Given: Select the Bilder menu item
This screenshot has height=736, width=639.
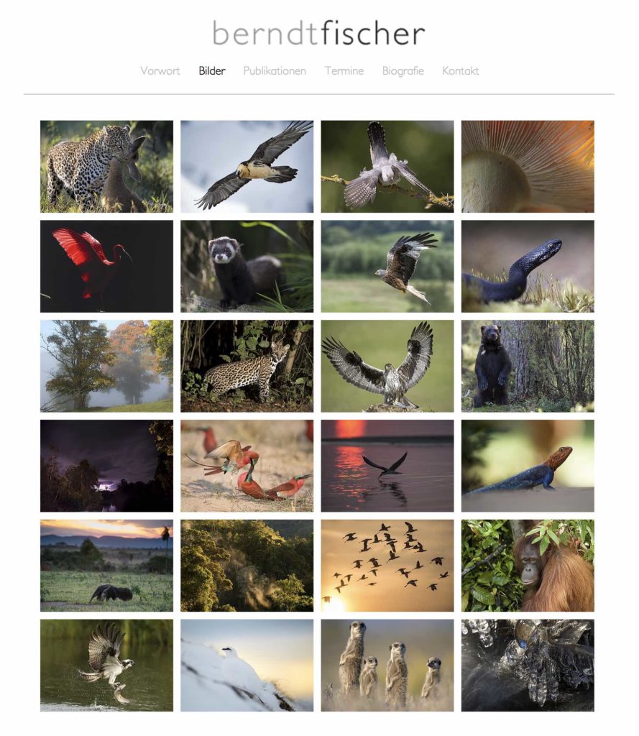Looking at the screenshot, I should 212,71.
